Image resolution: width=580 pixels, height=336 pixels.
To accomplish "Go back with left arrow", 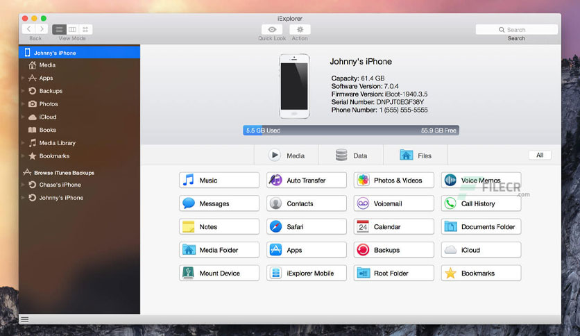I will pyautogui.click(x=29, y=29).
